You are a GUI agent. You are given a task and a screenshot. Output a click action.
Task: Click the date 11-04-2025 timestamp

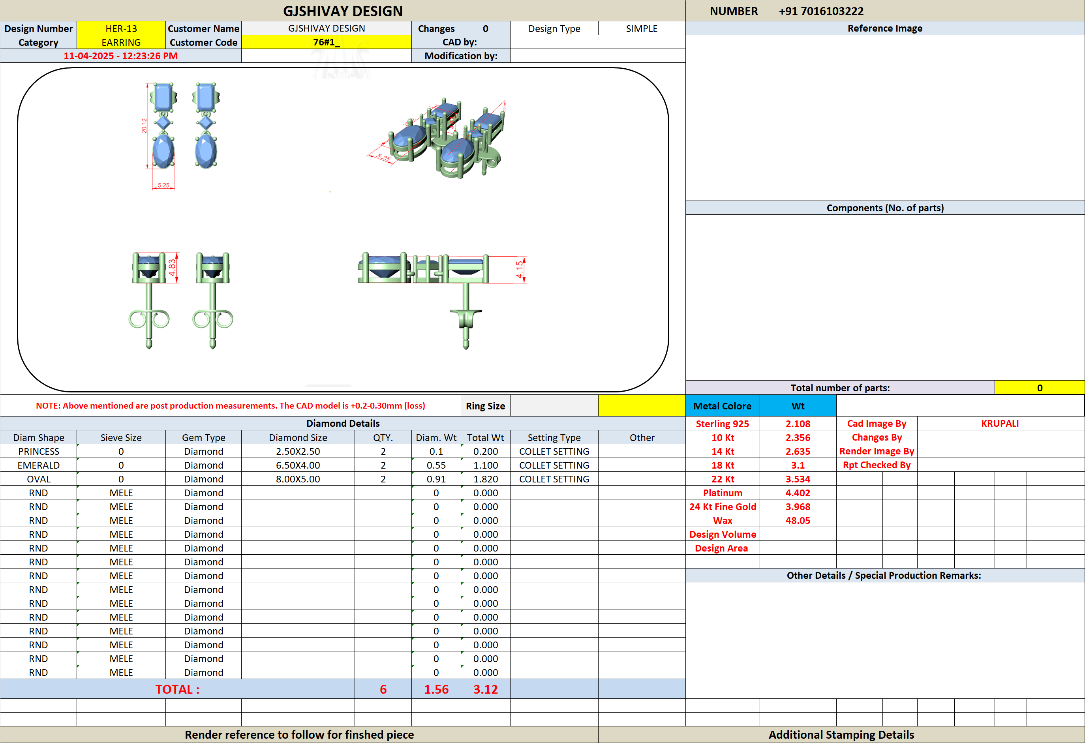pos(120,56)
